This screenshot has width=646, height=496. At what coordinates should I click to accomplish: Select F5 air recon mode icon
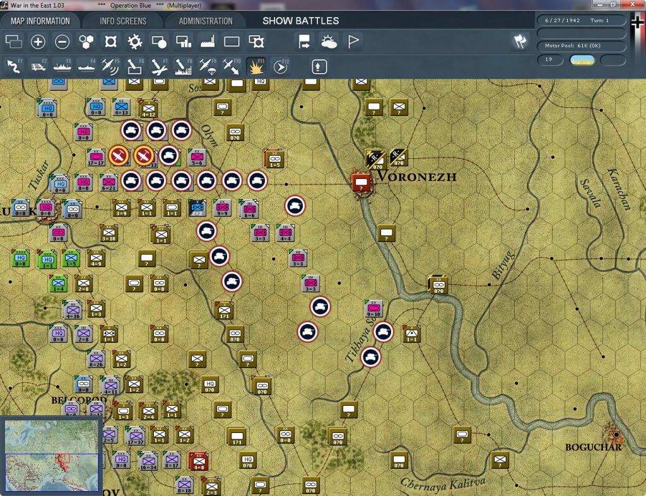(110, 66)
